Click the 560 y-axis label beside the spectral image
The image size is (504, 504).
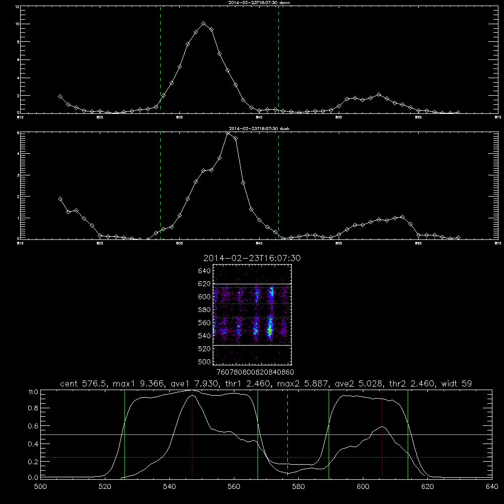coord(204,323)
